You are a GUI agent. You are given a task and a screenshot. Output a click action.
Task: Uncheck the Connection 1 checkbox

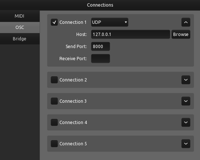[54, 22]
